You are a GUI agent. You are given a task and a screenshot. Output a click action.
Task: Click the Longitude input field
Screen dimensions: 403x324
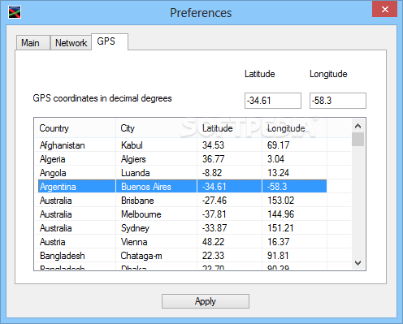click(338, 101)
